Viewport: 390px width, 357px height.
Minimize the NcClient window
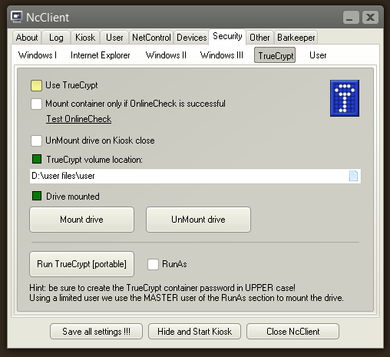351,18
